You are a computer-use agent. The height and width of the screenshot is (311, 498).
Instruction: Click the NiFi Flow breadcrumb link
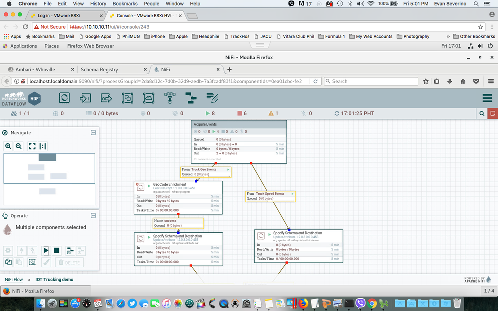pyautogui.click(x=14, y=280)
